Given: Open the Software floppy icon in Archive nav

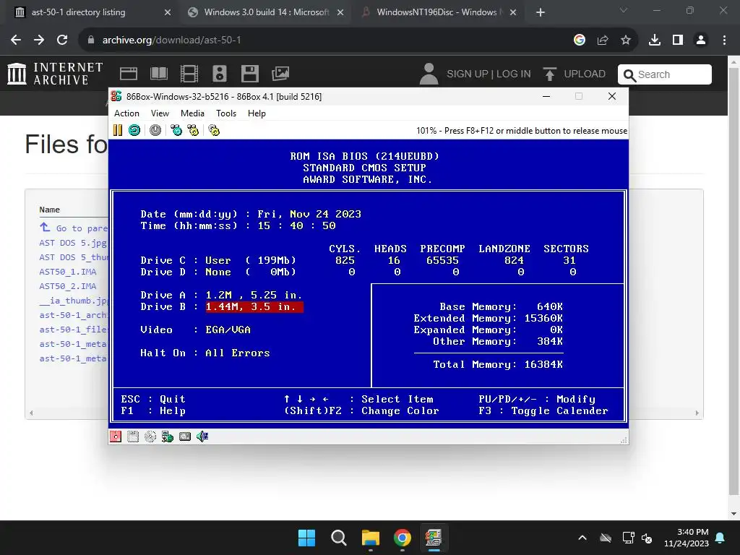Looking at the screenshot, I should coord(249,74).
